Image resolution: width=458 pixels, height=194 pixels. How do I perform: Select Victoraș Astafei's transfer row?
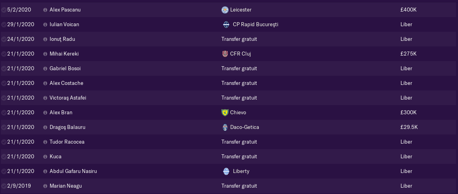point(229,98)
